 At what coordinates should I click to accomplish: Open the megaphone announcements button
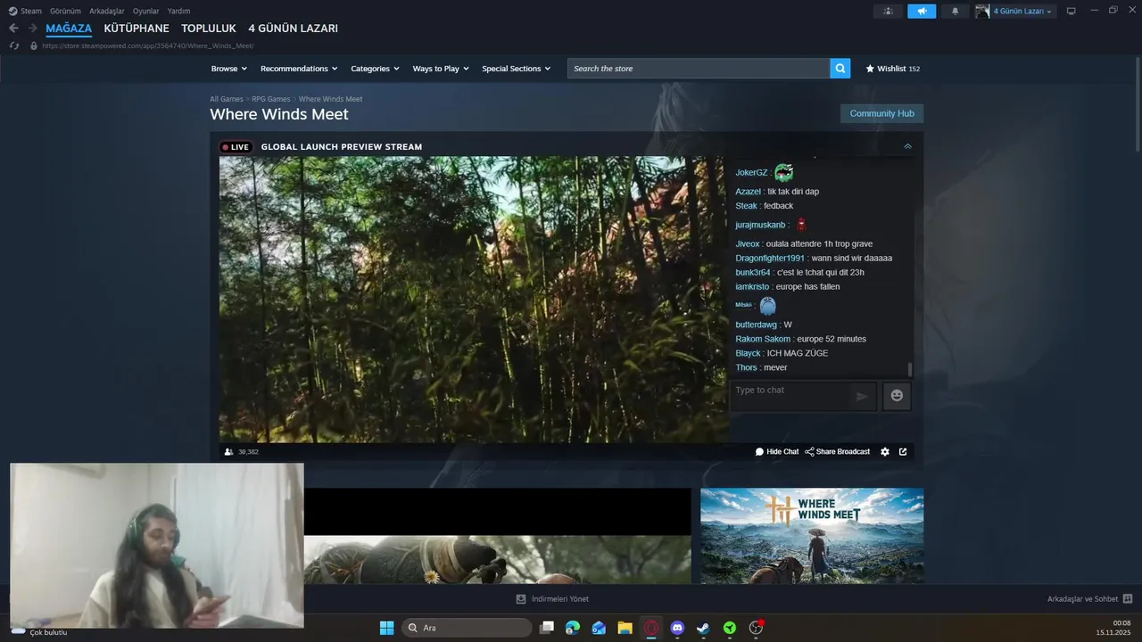(x=922, y=12)
